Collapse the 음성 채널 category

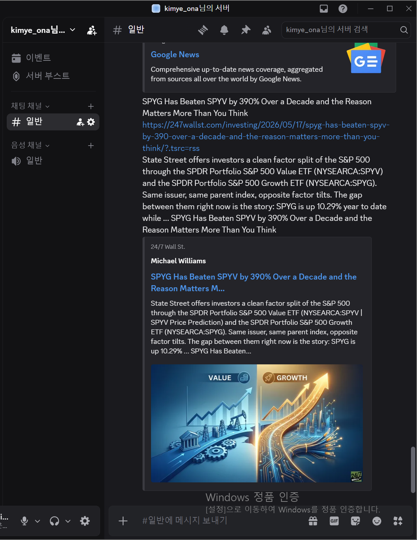30,145
